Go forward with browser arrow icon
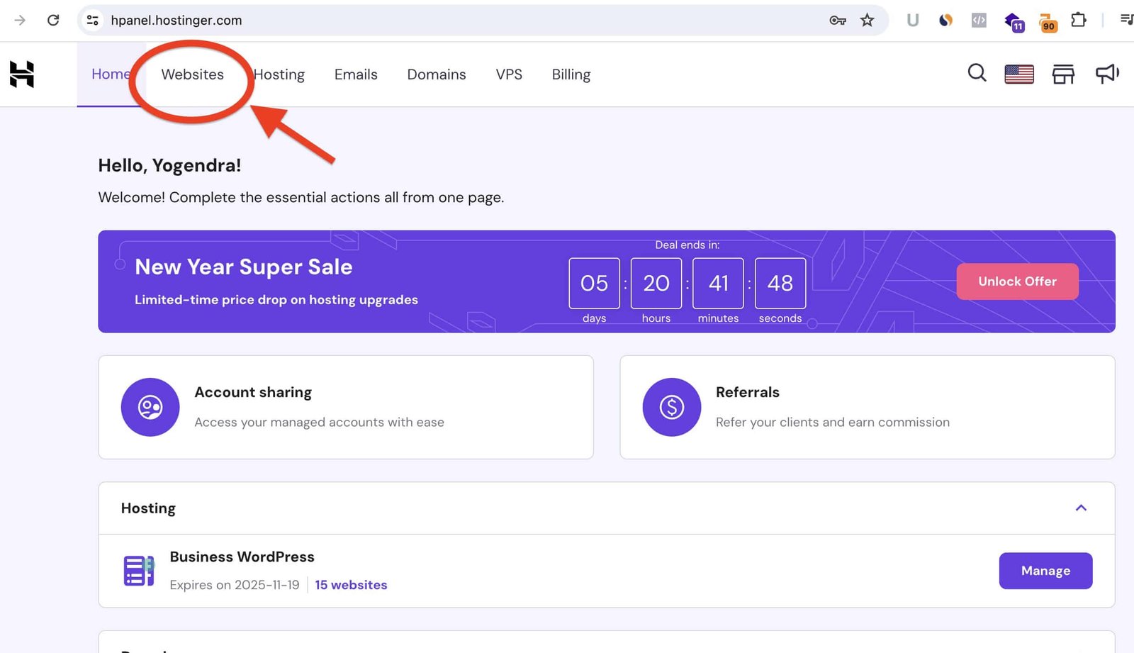This screenshot has height=653, width=1134. click(20, 20)
